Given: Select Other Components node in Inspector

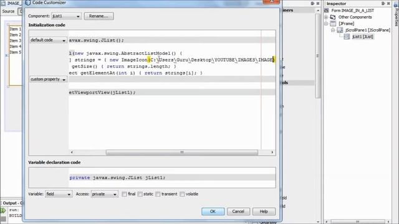Looking at the screenshot, I should pos(355,17).
